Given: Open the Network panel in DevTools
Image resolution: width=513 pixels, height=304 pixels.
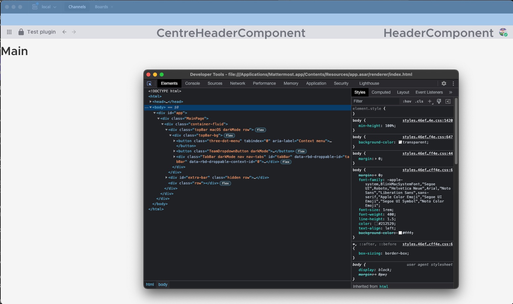Looking at the screenshot, I should coord(238,83).
